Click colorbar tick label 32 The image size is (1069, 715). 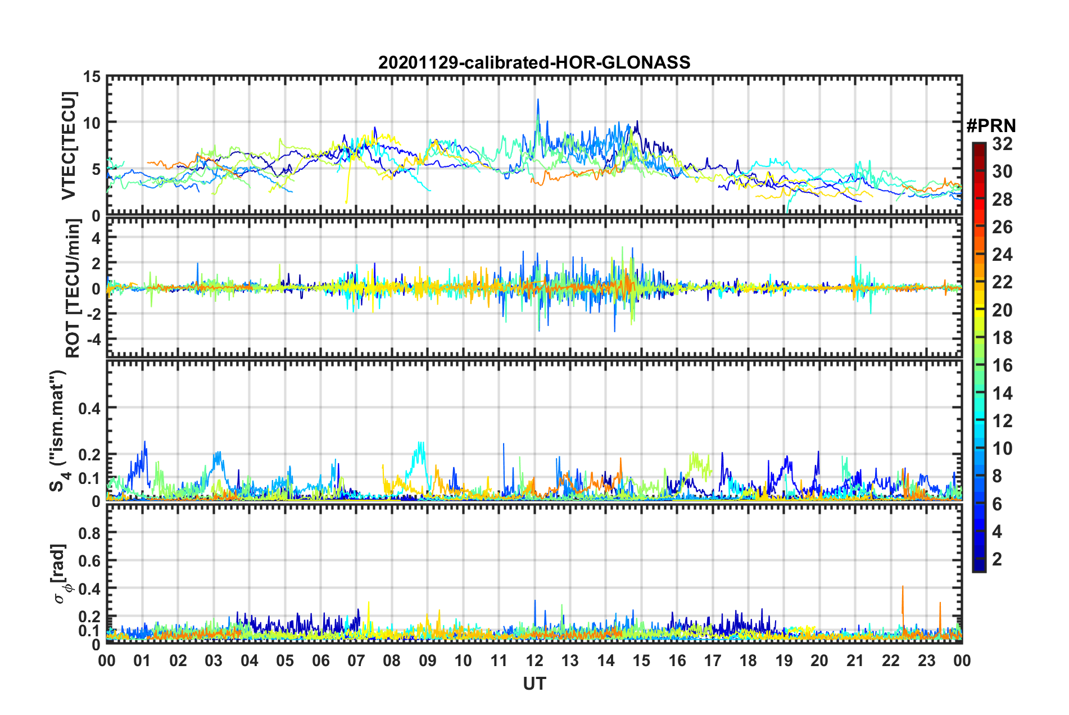pyautogui.click(x=1002, y=144)
